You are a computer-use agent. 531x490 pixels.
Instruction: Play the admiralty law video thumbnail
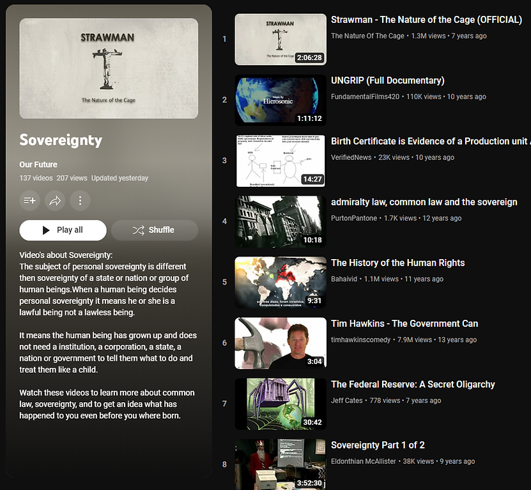click(x=280, y=221)
